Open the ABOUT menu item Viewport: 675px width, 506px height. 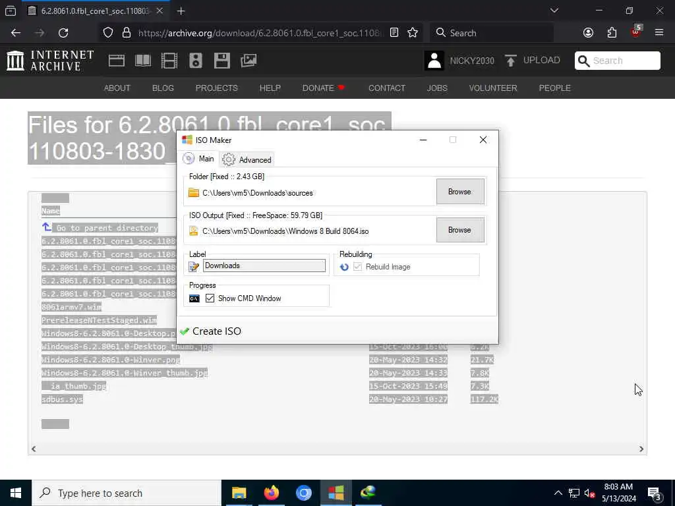point(117,88)
